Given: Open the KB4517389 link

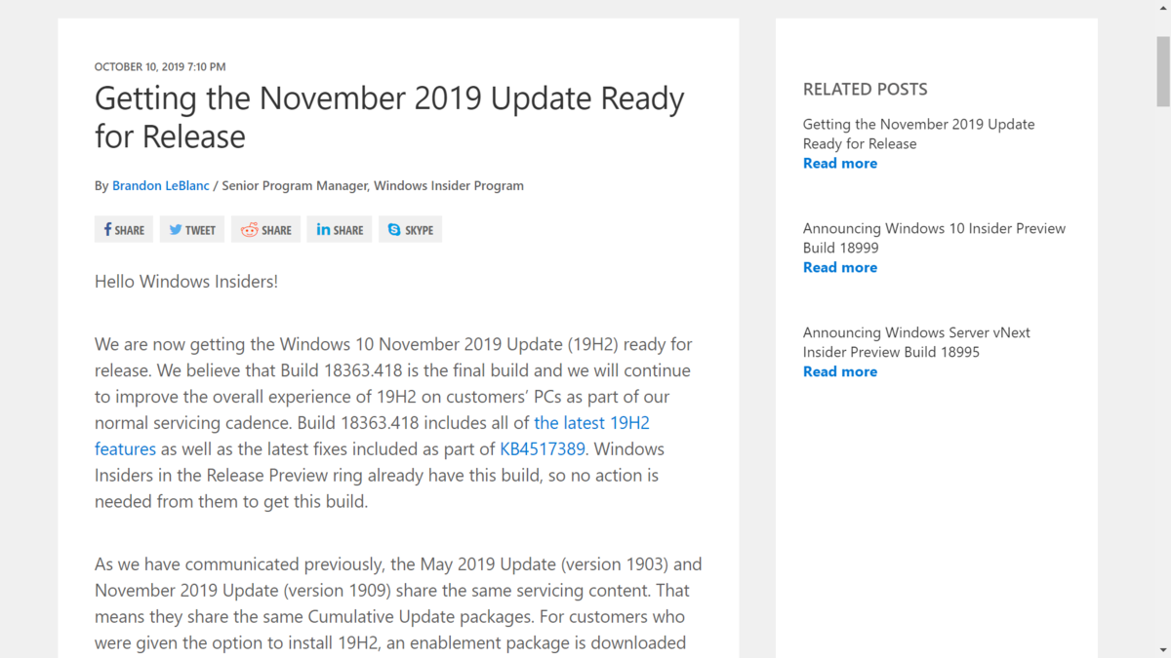Looking at the screenshot, I should [543, 449].
